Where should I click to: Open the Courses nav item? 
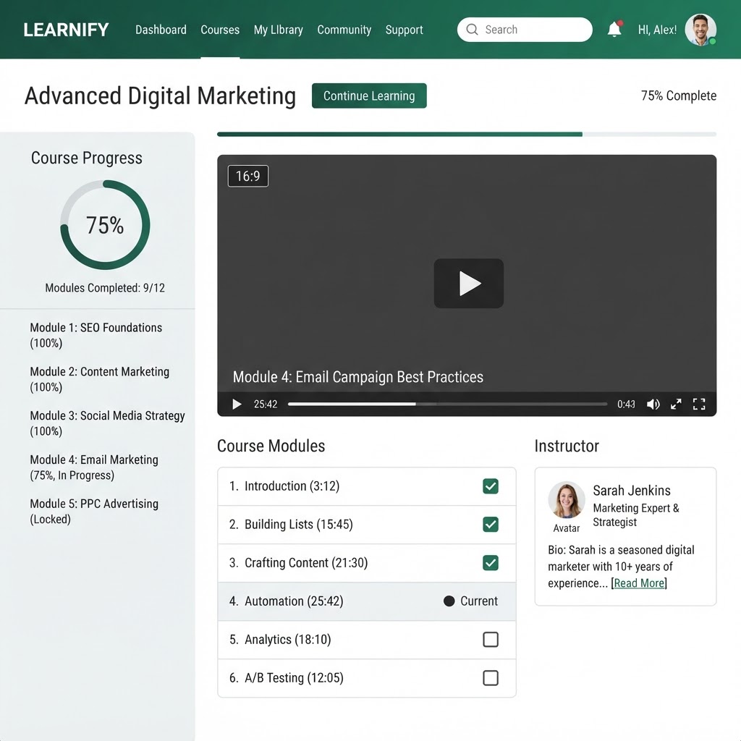pyautogui.click(x=220, y=30)
